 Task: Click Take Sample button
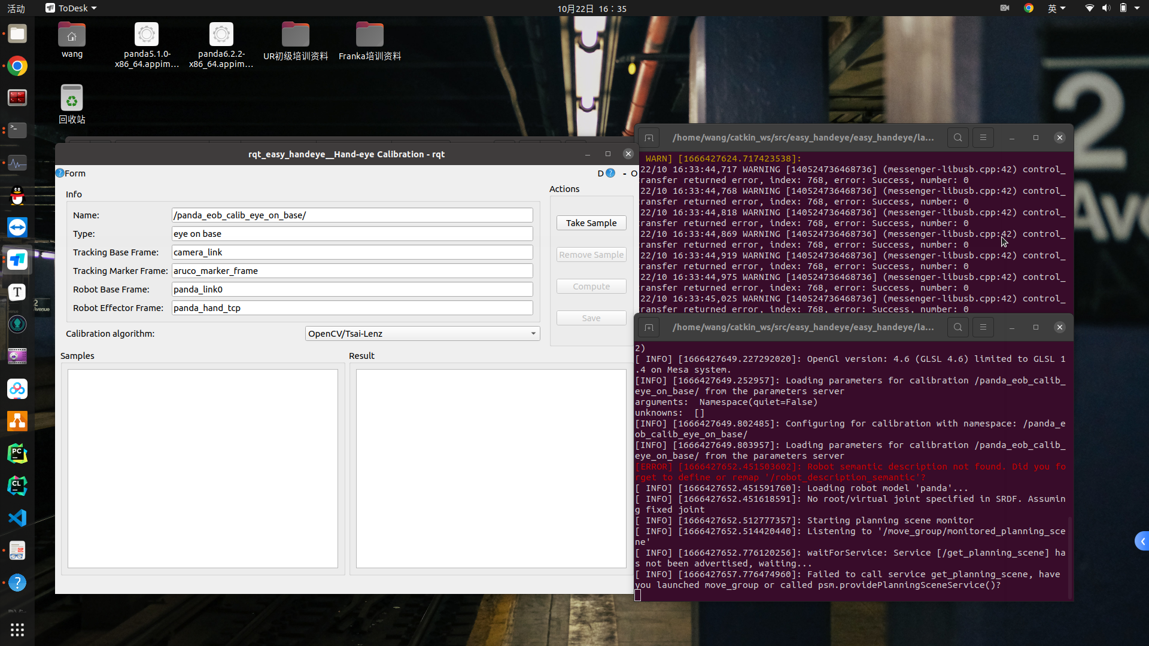591,223
